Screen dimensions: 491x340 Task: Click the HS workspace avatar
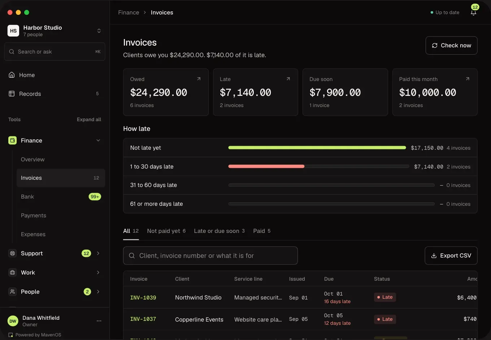(13, 31)
